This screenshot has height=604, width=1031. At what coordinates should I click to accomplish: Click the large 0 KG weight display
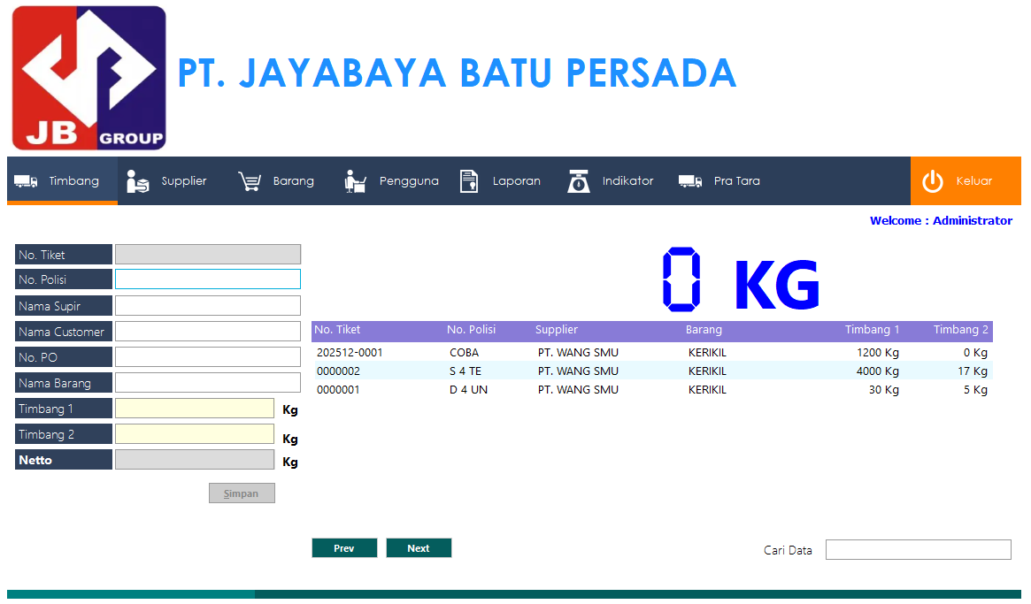(741, 280)
